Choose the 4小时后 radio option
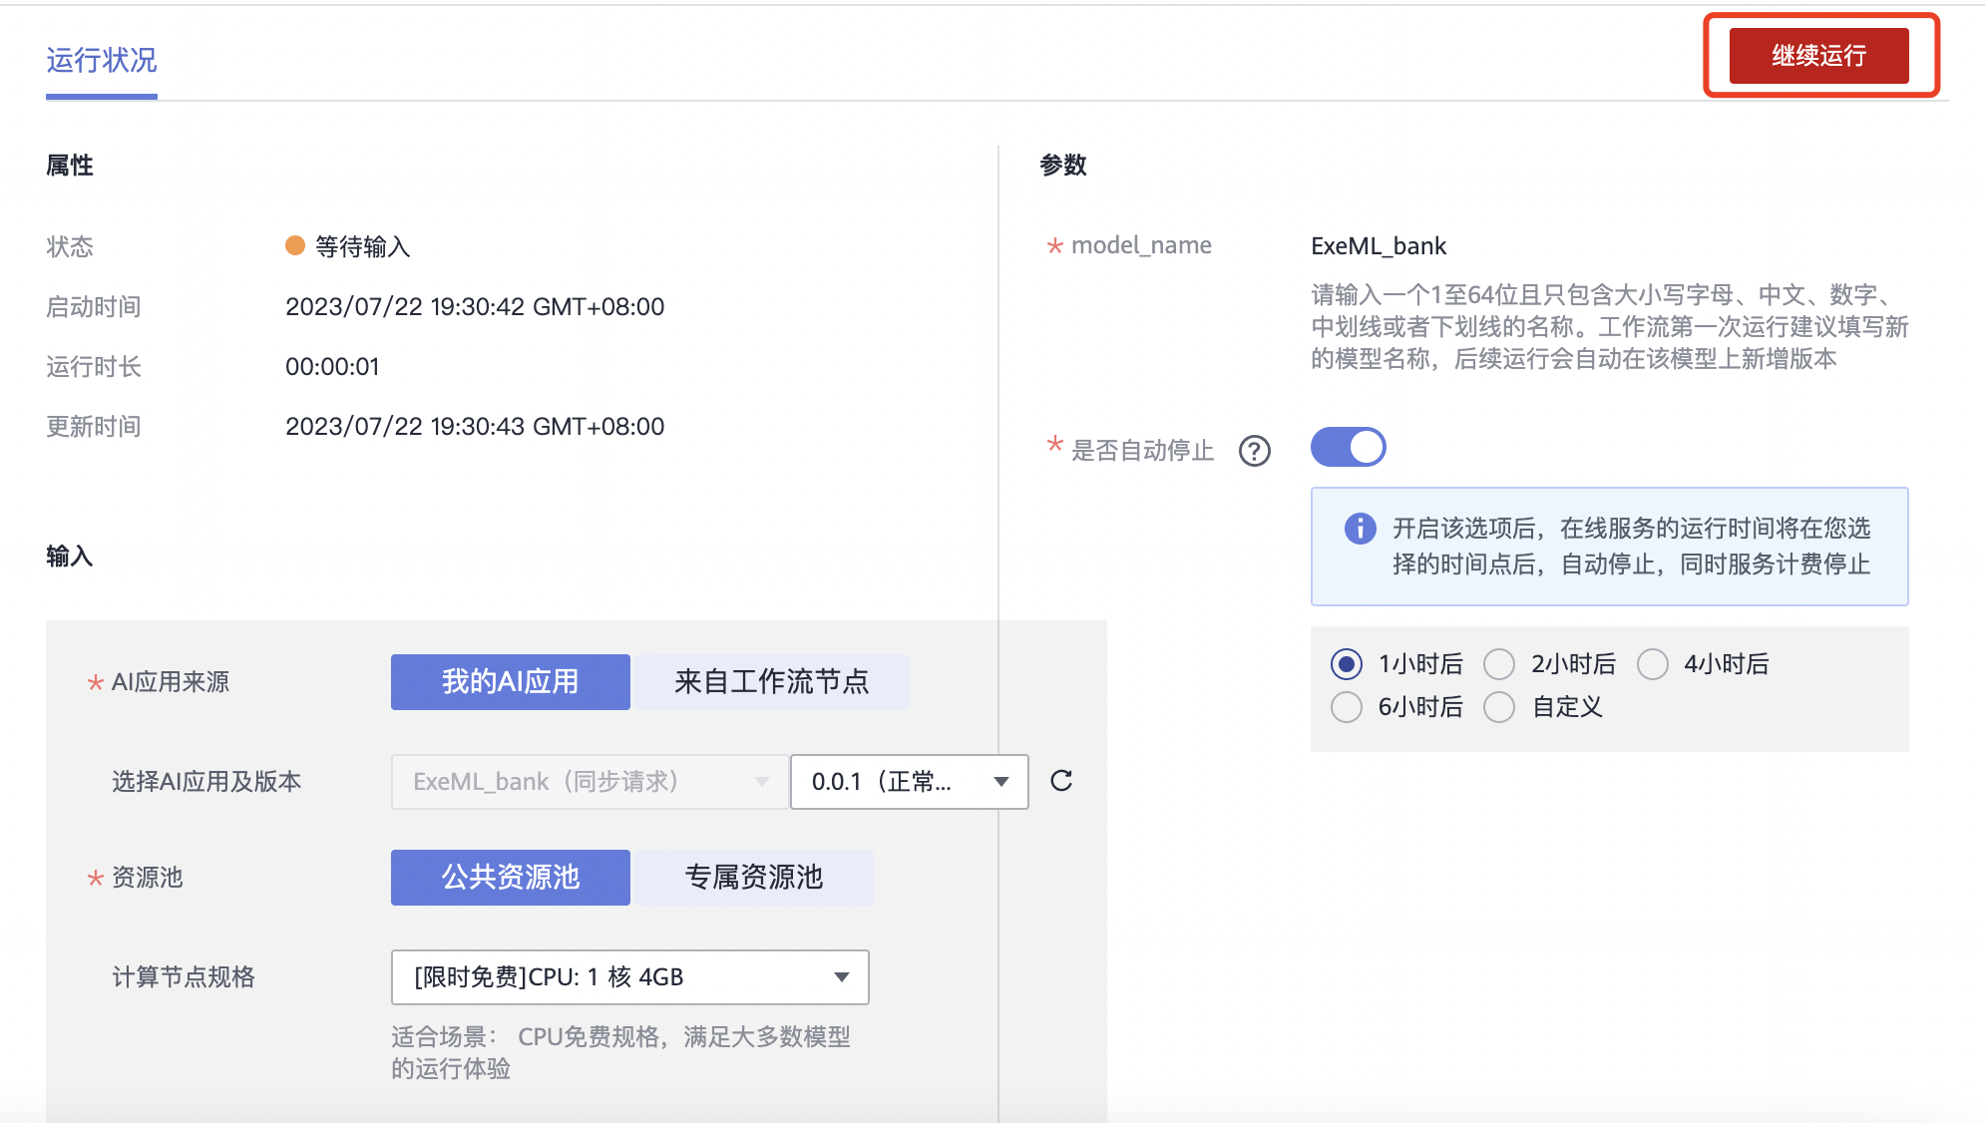 point(1653,664)
